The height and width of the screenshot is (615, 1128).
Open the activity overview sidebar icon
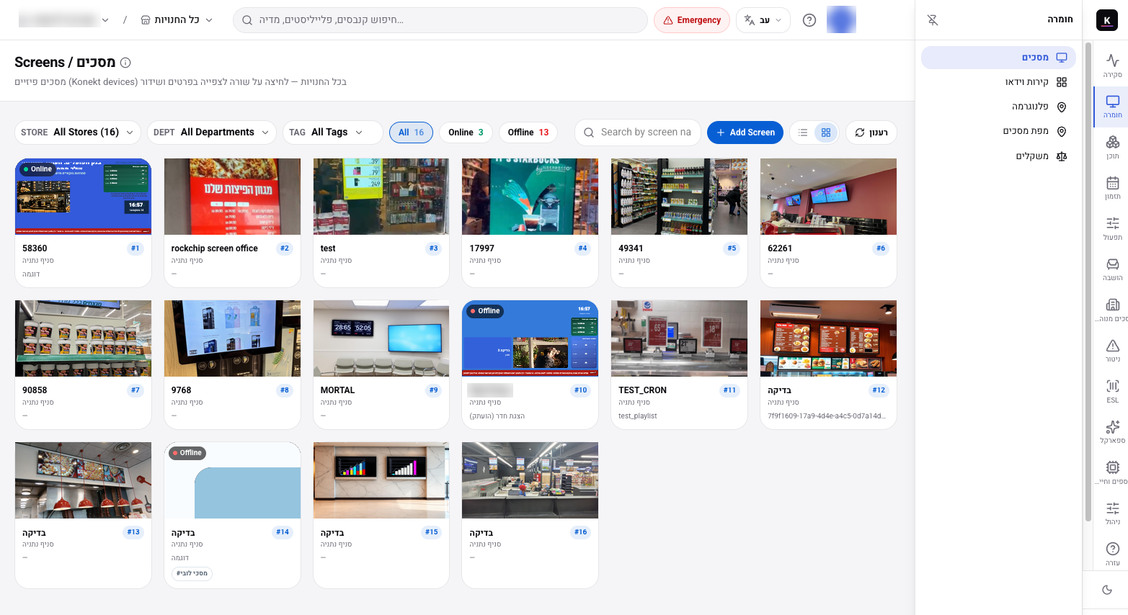(1113, 66)
